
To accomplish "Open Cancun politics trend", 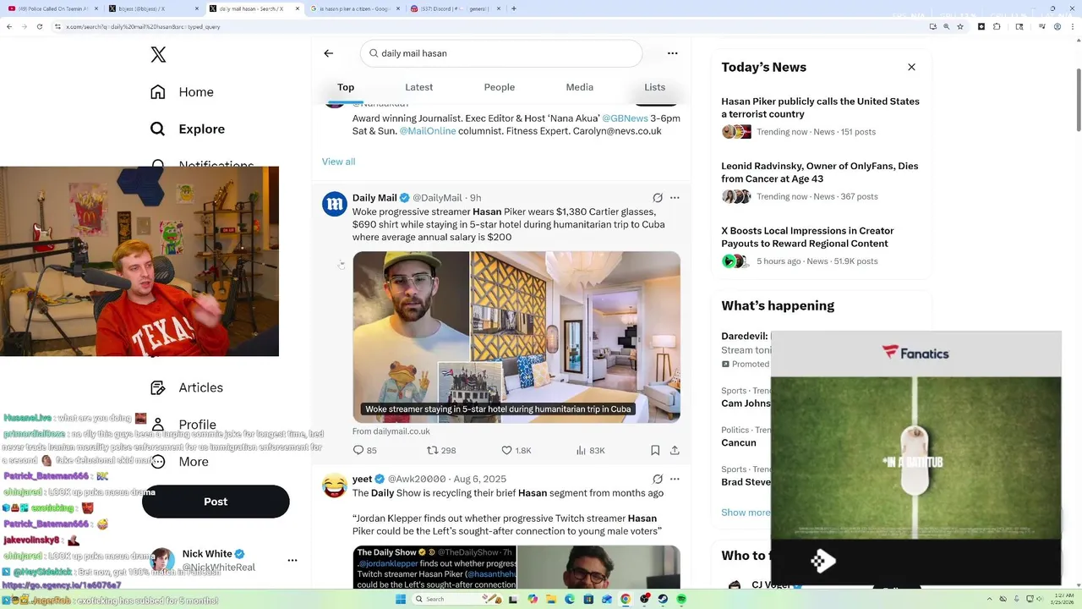I will tap(739, 443).
